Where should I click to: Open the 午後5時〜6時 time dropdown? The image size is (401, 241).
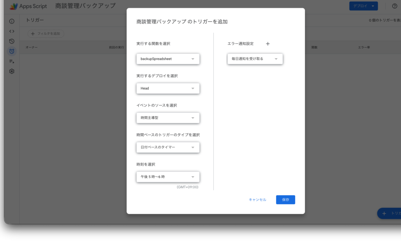click(168, 177)
